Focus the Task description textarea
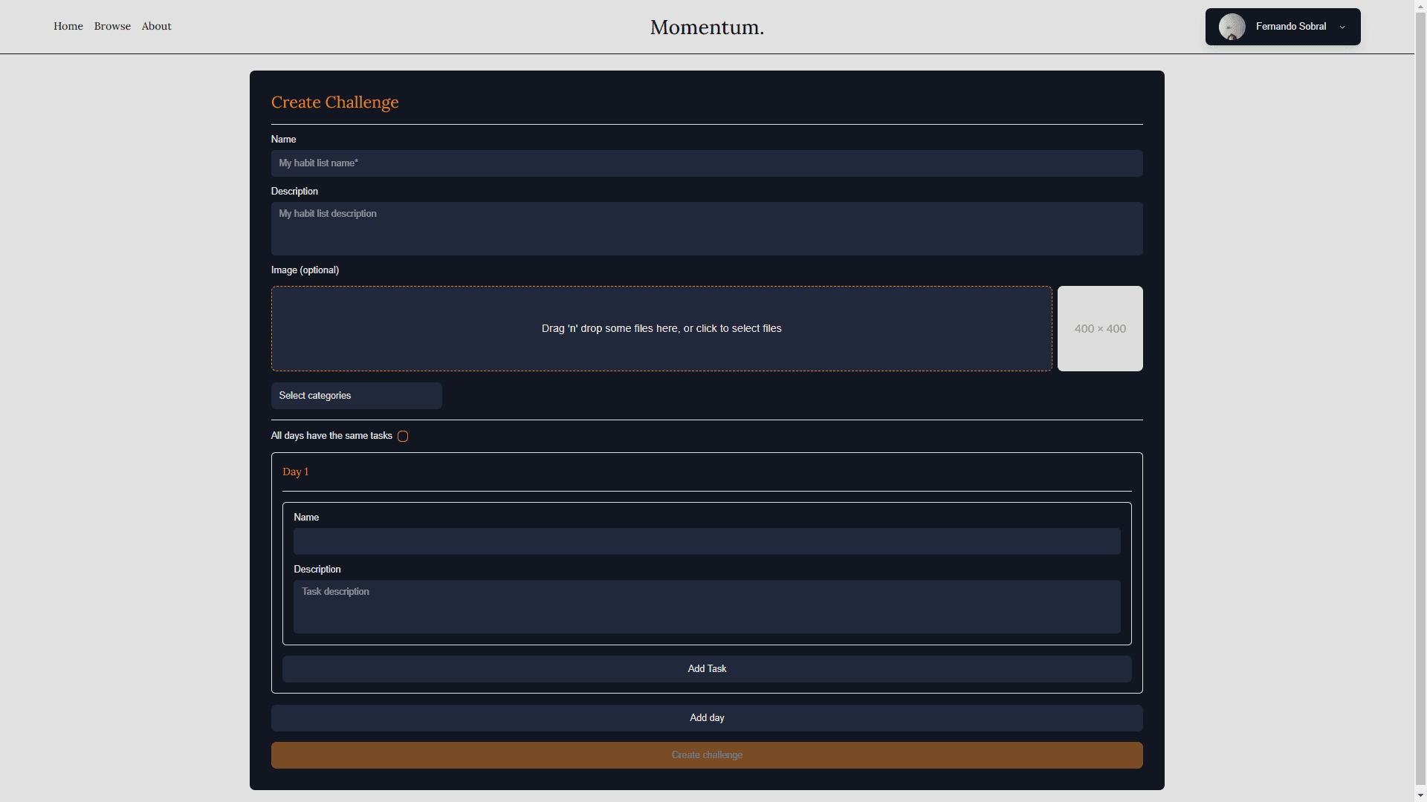The height and width of the screenshot is (802, 1427). pyautogui.click(x=706, y=607)
